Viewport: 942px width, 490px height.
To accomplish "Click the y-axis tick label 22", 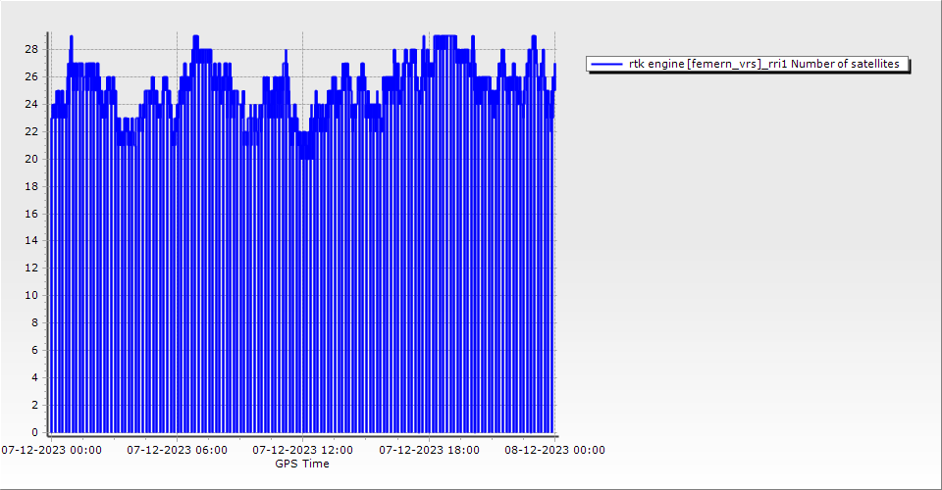I will click(x=31, y=131).
